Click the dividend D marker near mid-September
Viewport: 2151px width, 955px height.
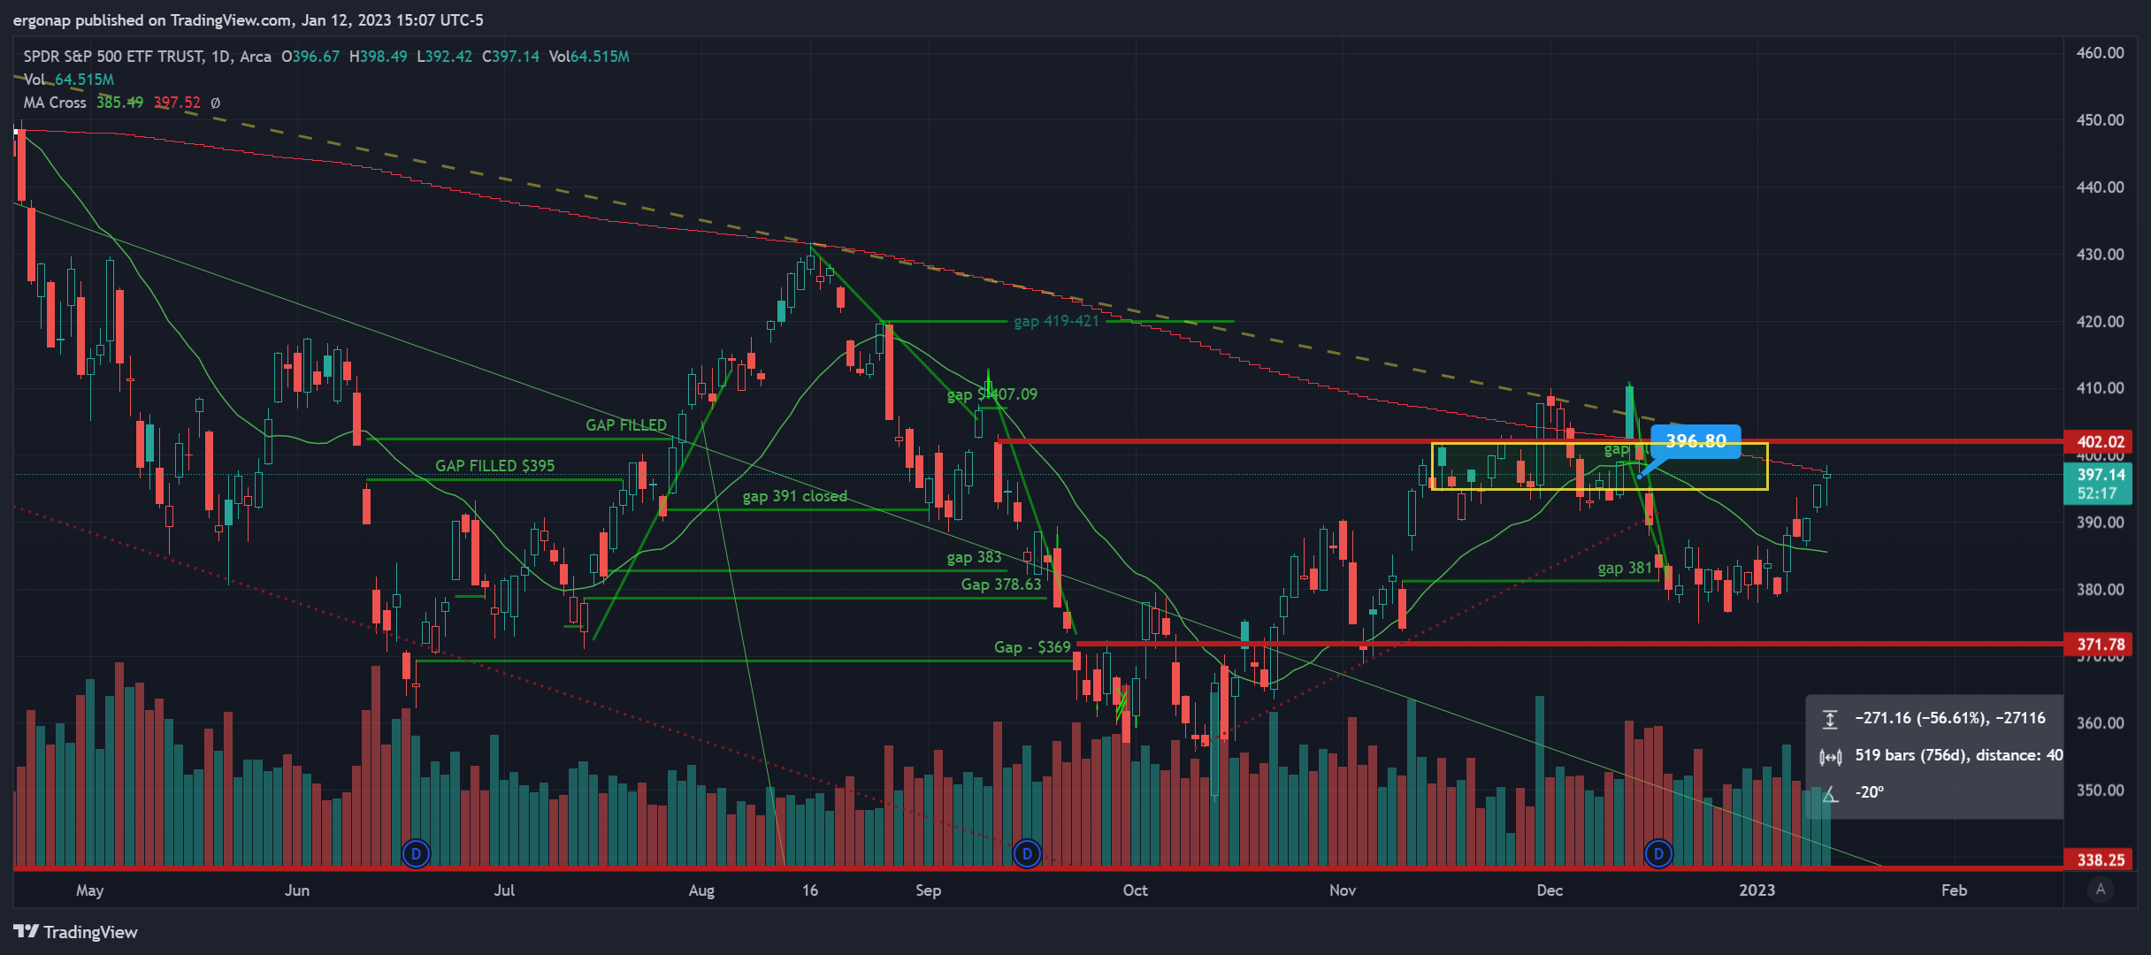click(x=1027, y=853)
